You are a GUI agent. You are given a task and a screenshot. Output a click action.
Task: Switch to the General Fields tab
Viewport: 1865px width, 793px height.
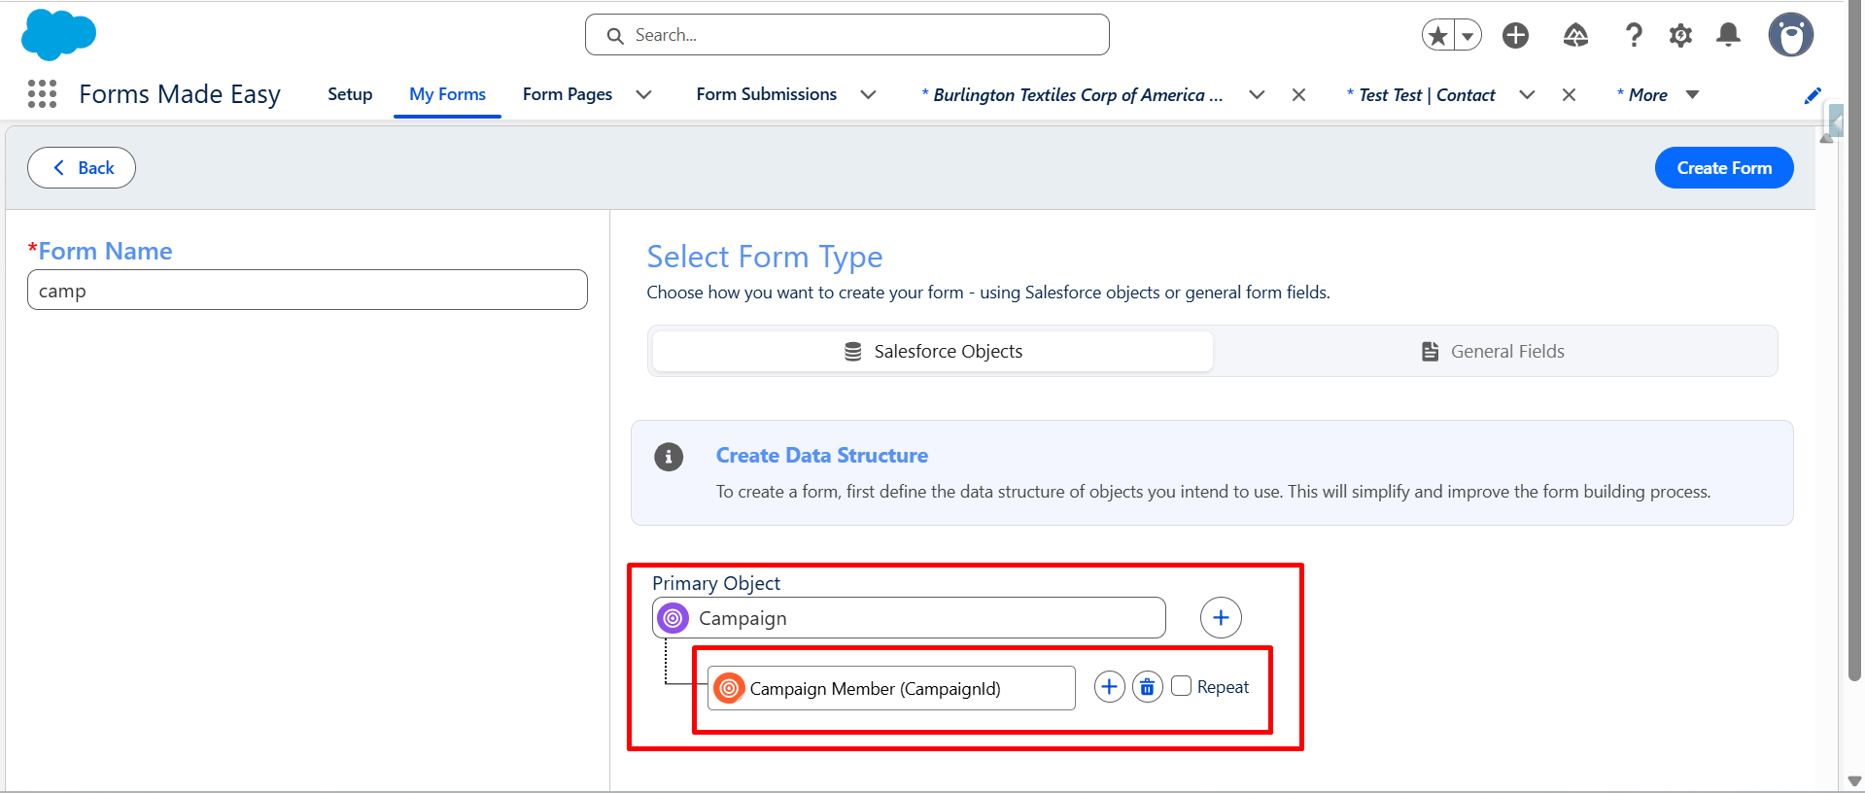pos(1494,351)
